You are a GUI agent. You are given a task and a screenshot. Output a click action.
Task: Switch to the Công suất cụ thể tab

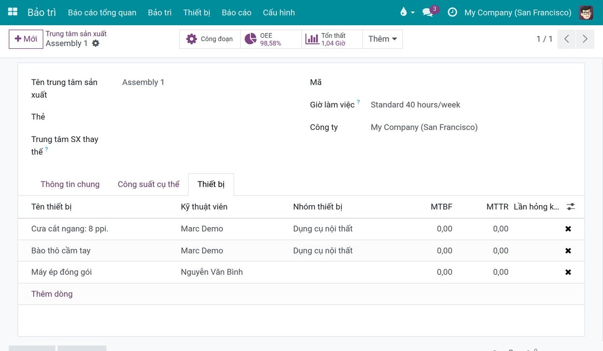click(149, 184)
